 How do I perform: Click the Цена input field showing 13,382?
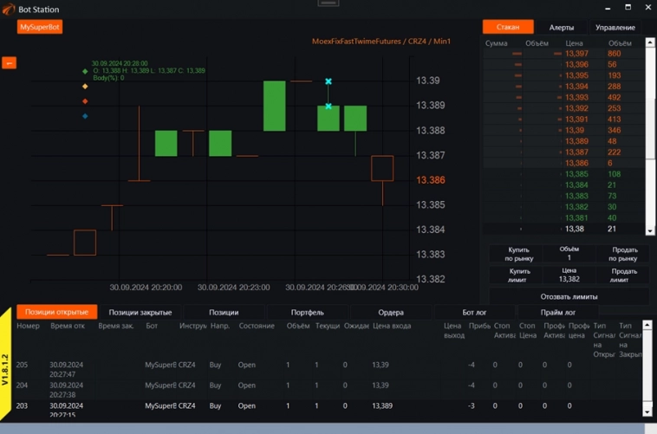click(x=569, y=279)
